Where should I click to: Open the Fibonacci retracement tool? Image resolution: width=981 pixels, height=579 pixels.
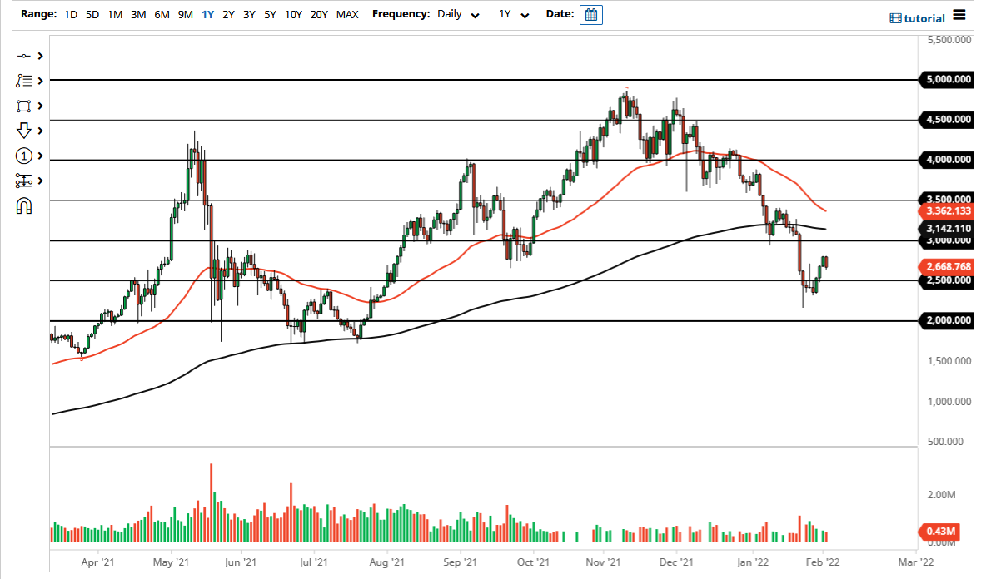pos(24,81)
